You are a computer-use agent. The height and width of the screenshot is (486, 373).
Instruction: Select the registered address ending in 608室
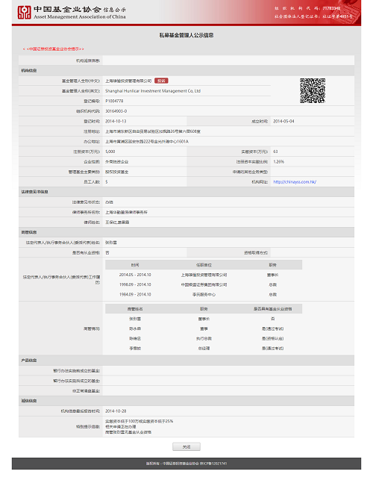click(153, 131)
